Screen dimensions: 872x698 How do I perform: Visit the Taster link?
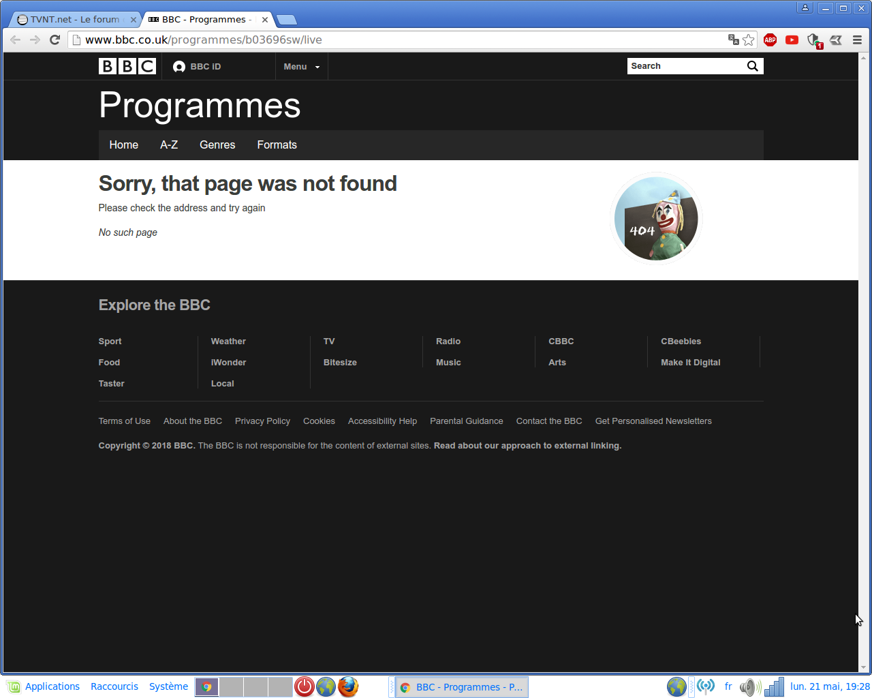pyautogui.click(x=112, y=384)
